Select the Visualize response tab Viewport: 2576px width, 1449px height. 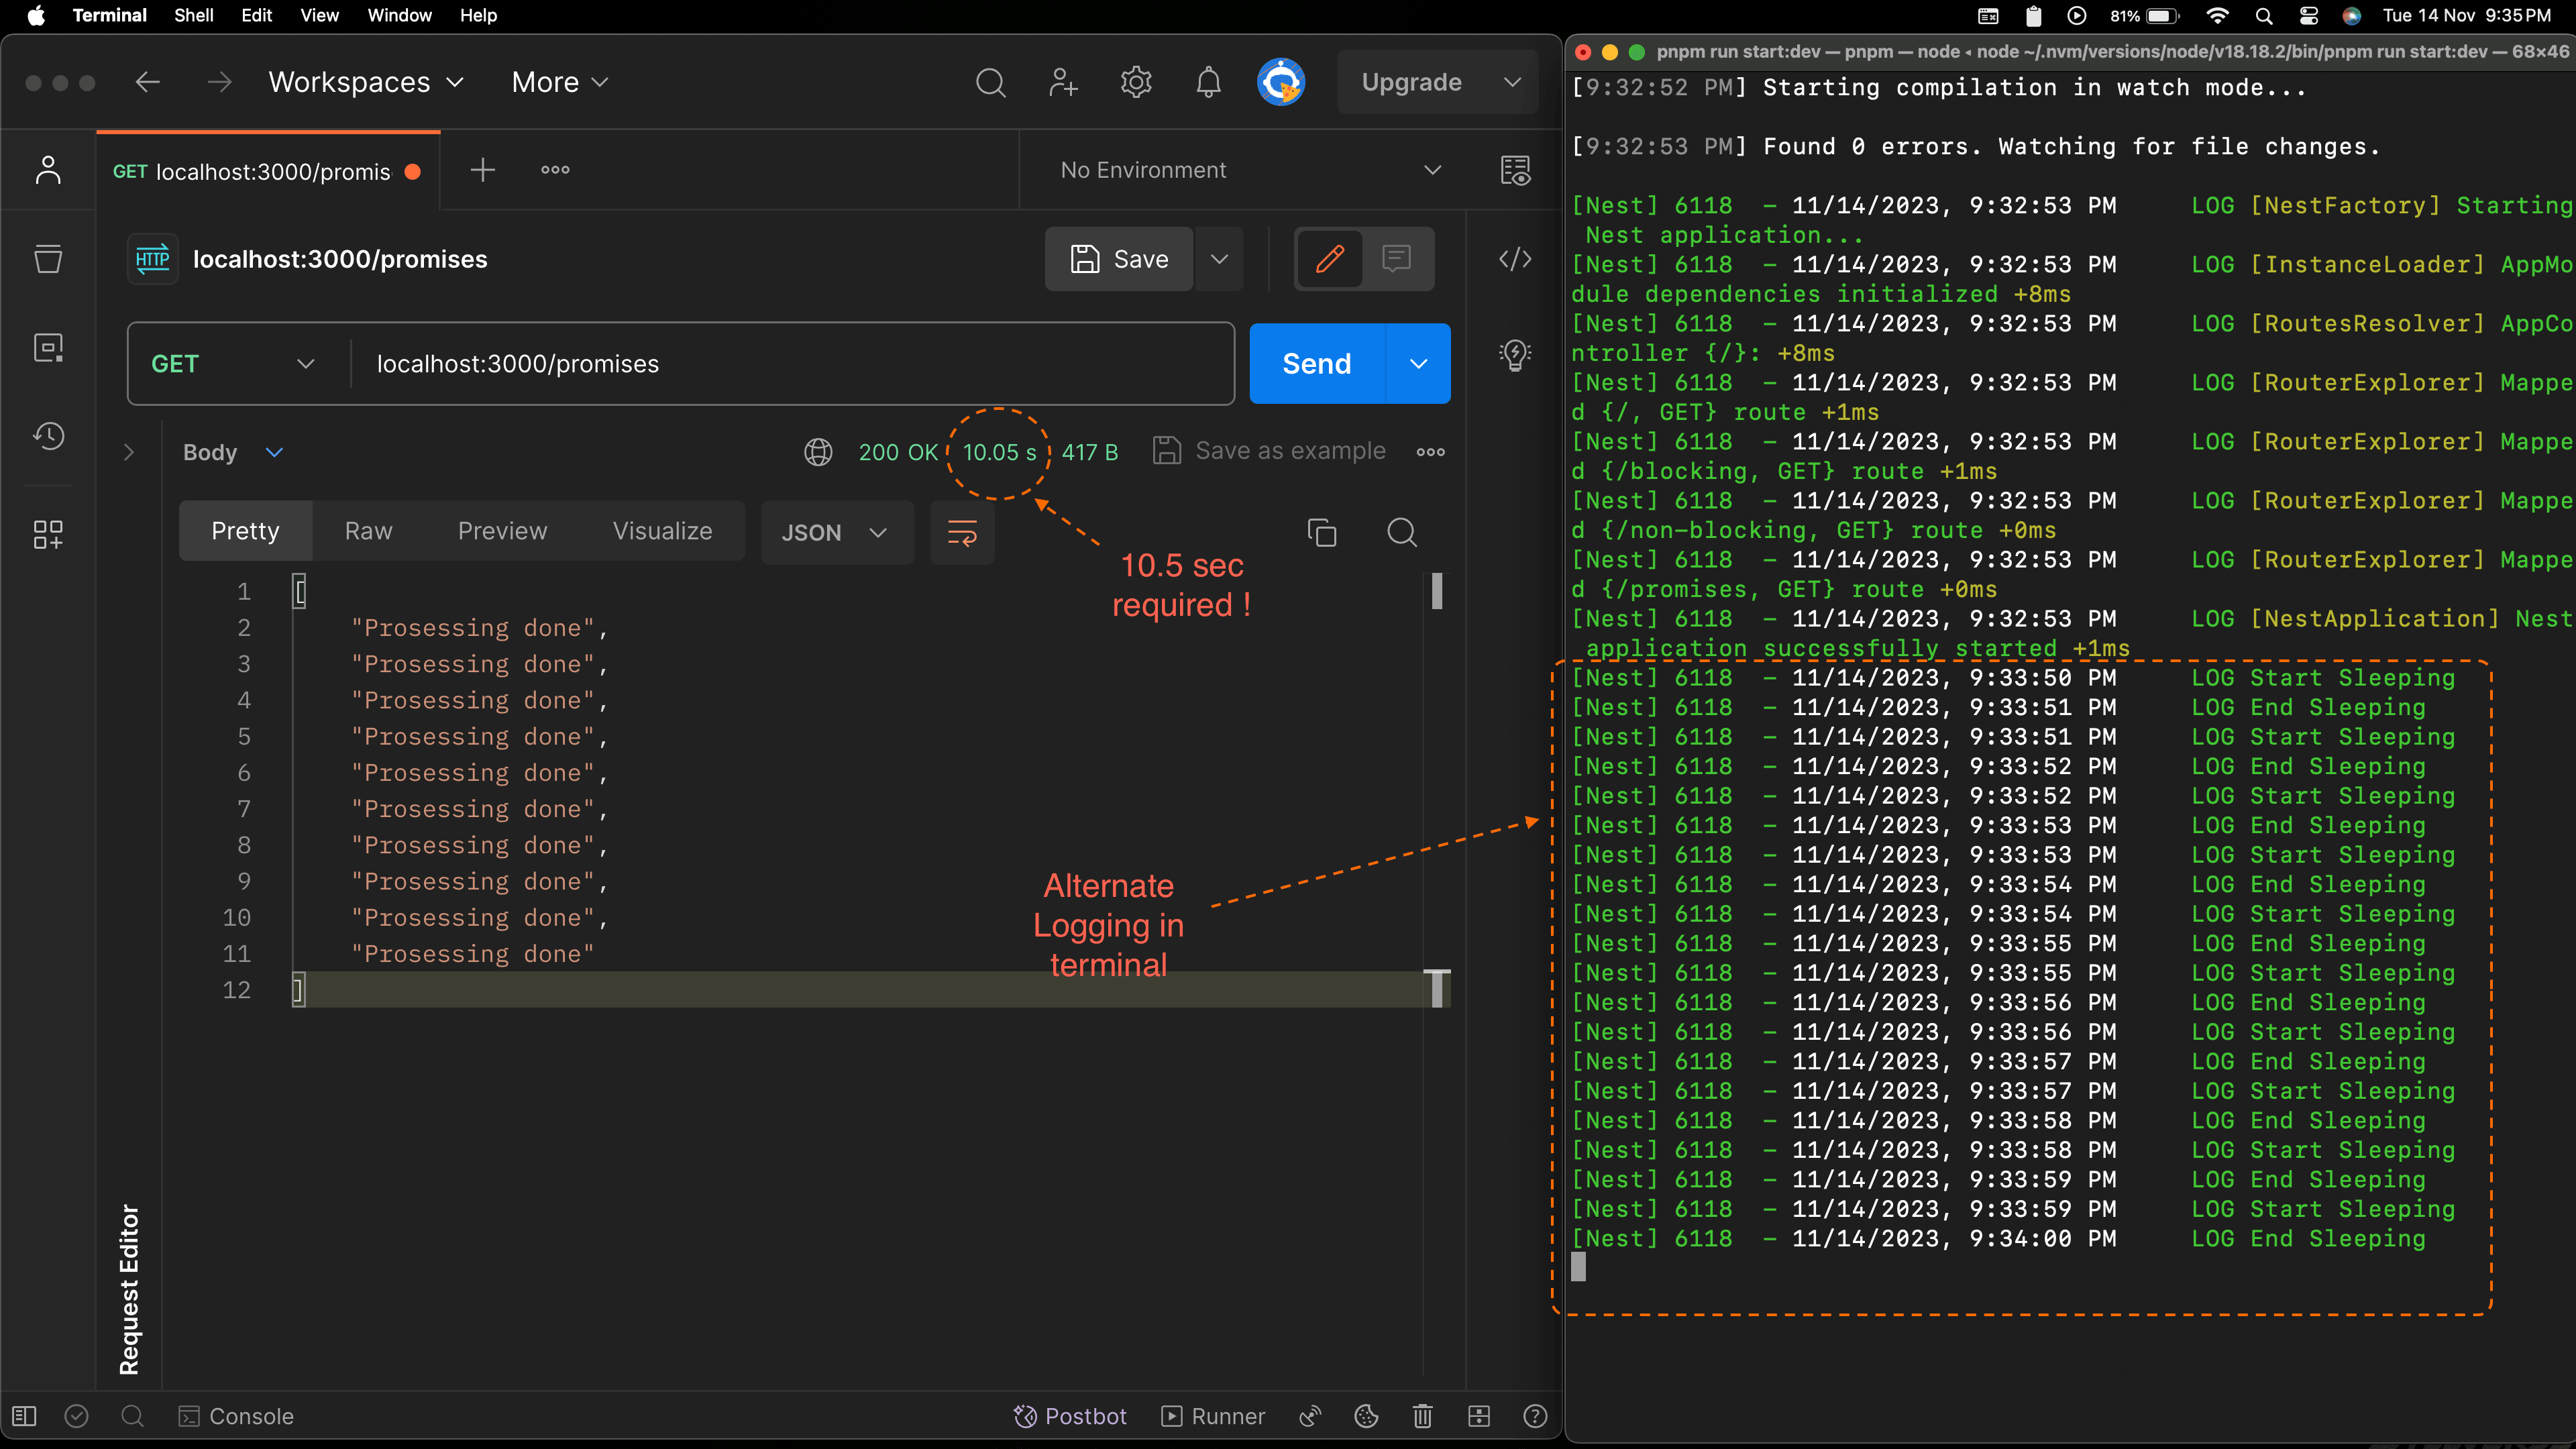tap(662, 531)
